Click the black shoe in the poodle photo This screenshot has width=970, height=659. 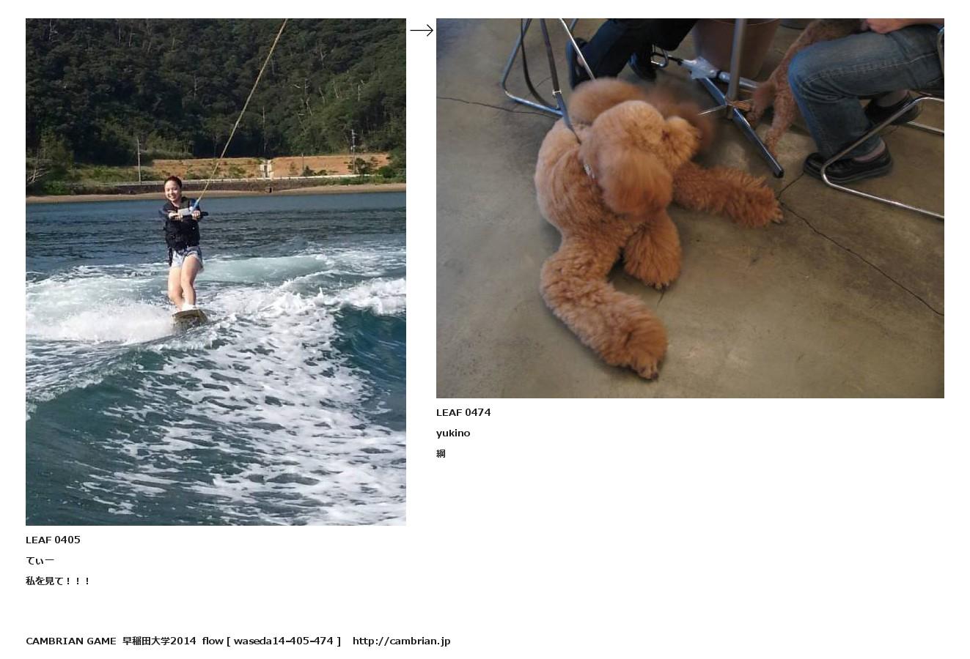(848, 165)
